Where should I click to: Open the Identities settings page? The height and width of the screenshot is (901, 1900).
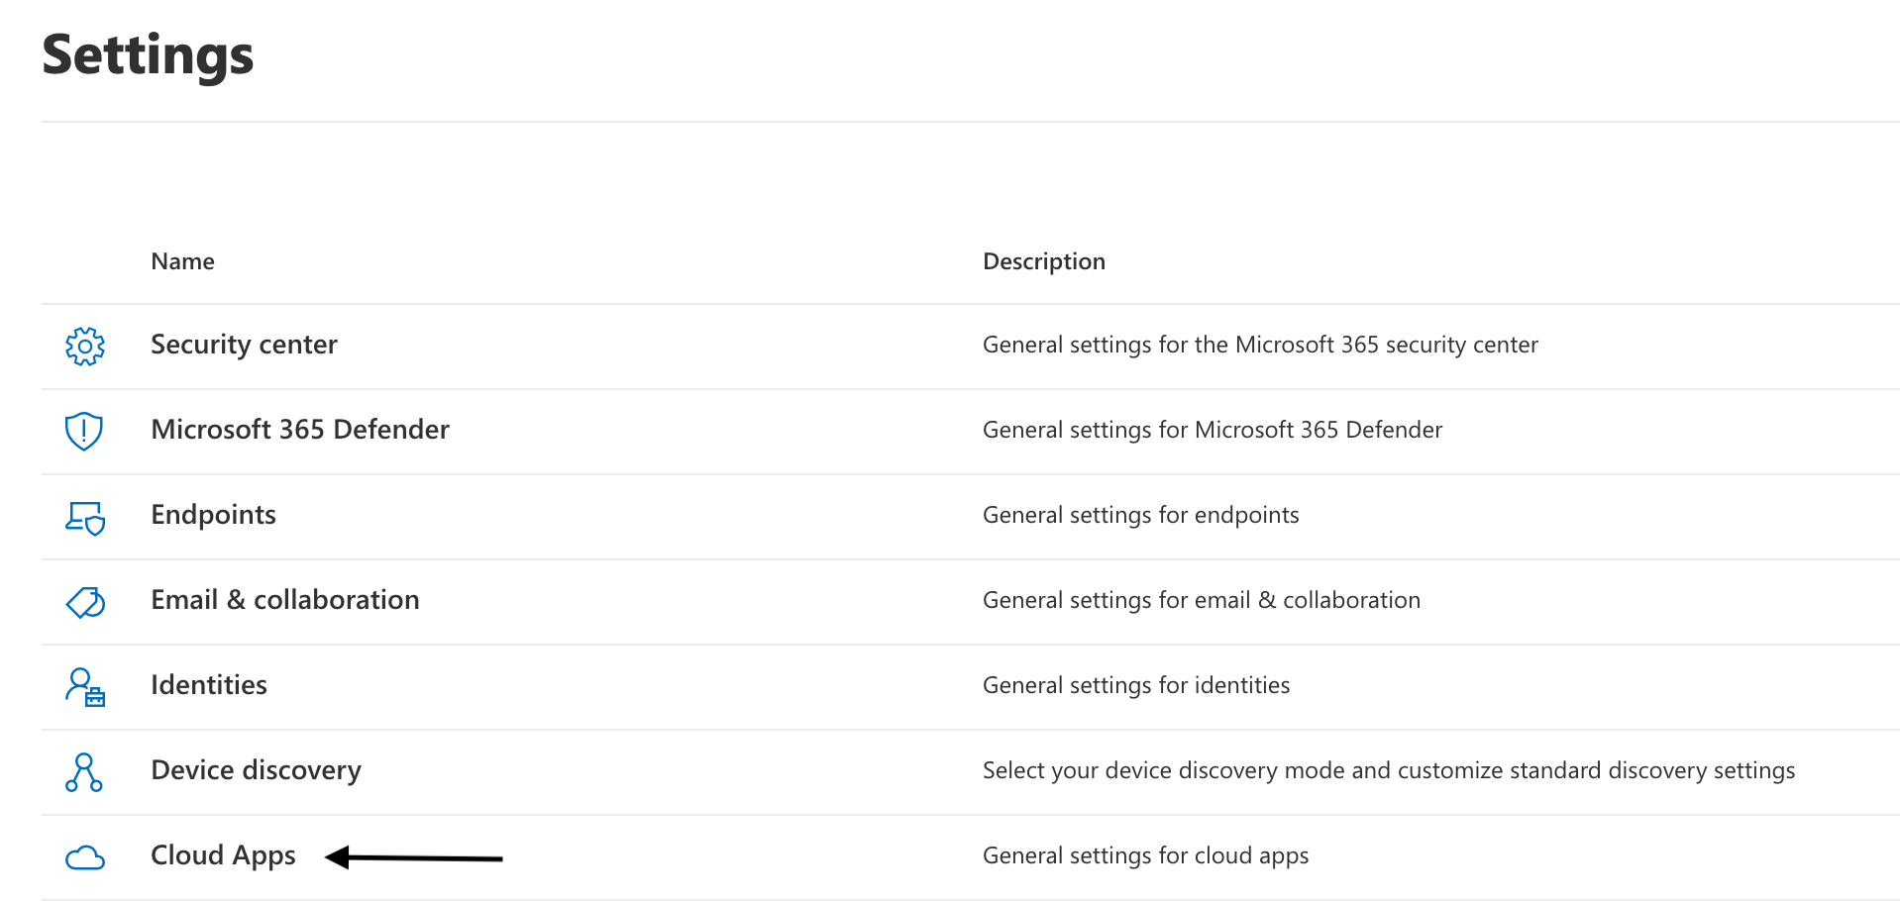pyautogui.click(x=208, y=685)
